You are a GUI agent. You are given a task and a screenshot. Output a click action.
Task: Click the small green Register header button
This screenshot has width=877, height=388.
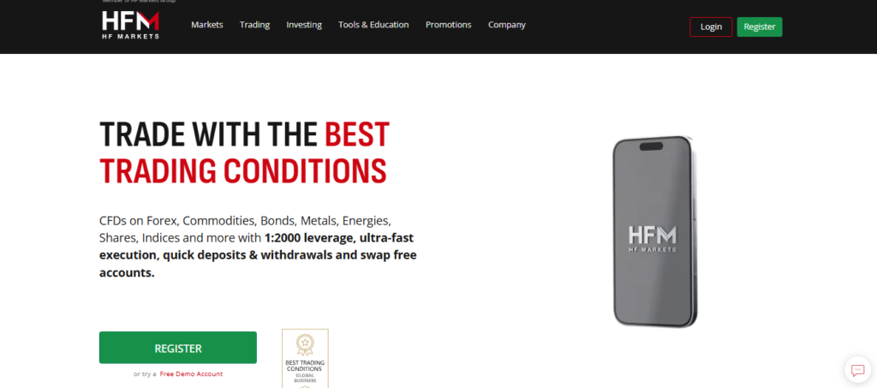pyautogui.click(x=760, y=27)
